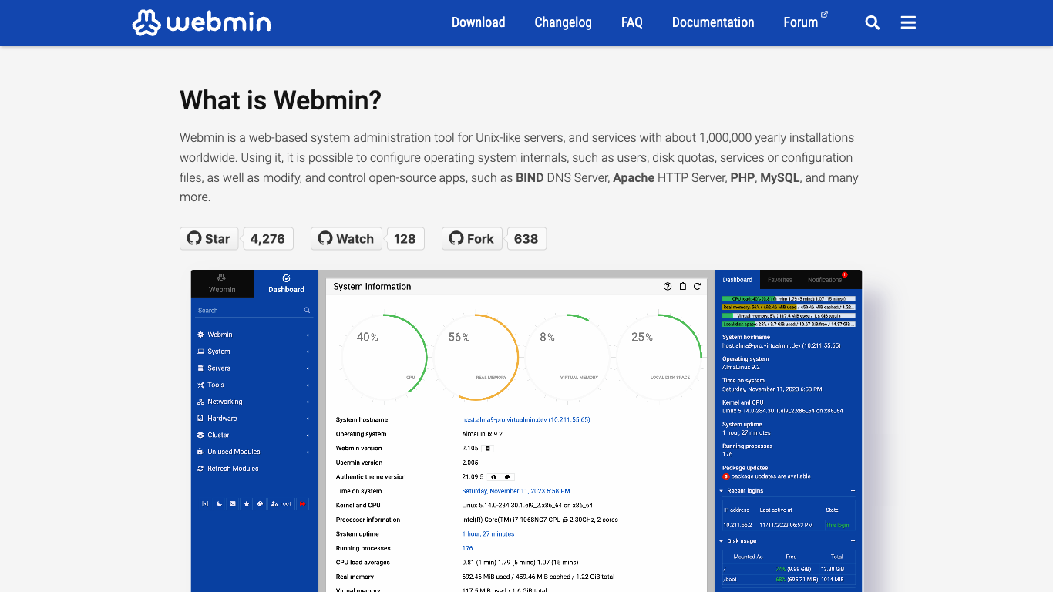Toggle the night mode moon icon

pos(219,503)
